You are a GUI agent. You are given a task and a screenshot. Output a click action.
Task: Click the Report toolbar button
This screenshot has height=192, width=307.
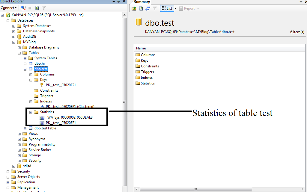pos(187,8)
